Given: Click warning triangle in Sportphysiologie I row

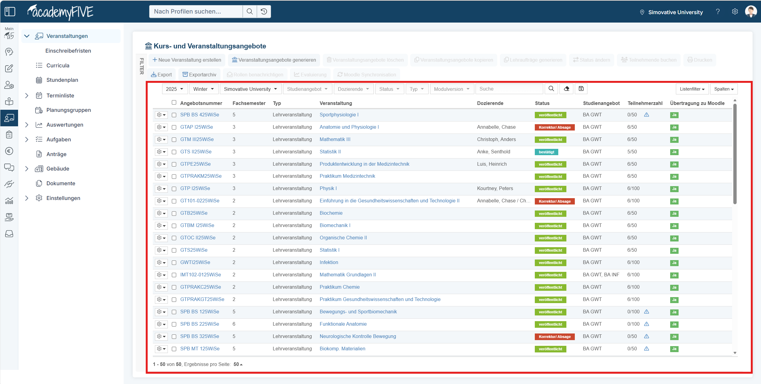Looking at the screenshot, I should pos(646,115).
